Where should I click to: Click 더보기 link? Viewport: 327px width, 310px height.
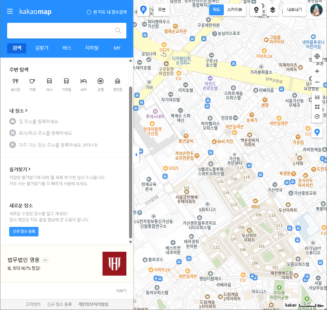coord(121,291)
